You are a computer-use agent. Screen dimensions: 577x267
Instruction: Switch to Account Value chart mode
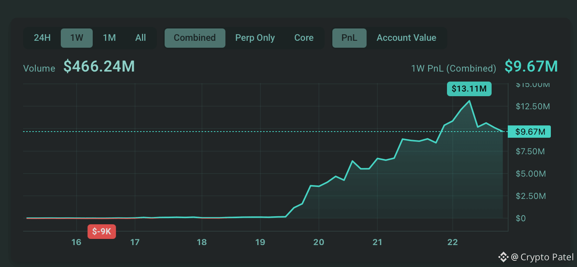click(x=406, y=38)
